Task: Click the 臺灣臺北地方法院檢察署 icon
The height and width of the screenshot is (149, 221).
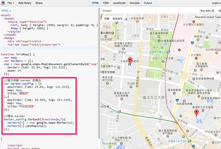Action: point(122,99)
